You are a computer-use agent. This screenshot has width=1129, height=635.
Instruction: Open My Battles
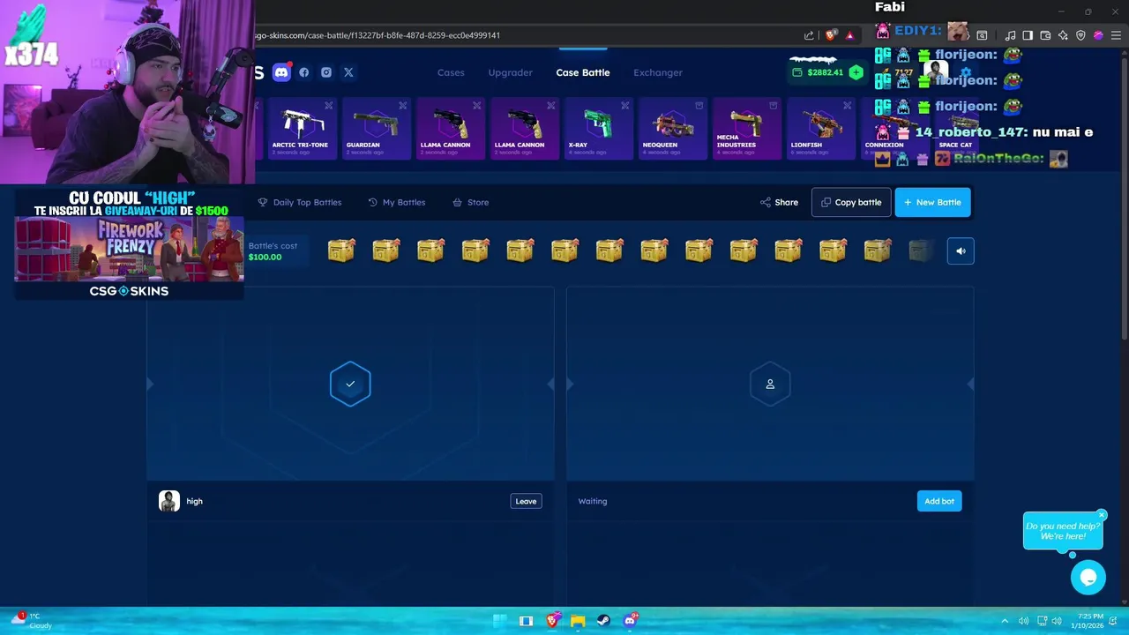tap(397, 202)
